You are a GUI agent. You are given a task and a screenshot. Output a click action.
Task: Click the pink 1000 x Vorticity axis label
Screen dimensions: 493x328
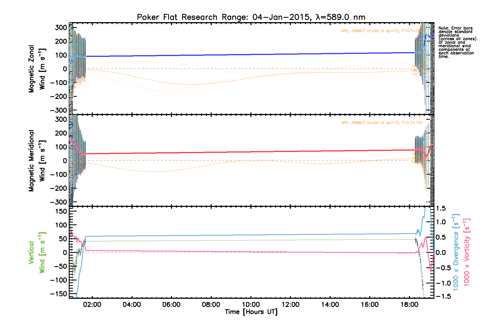[x=467, y=252]
